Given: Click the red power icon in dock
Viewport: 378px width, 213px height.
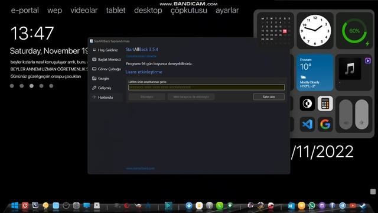Looking at the screenshot, I should [x=25, y=206].
